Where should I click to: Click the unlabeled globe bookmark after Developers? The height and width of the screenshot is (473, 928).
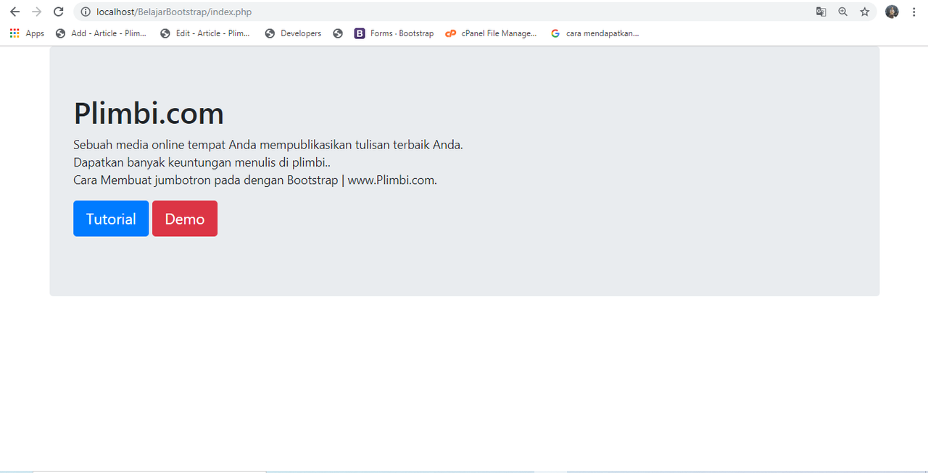point(338,33)
